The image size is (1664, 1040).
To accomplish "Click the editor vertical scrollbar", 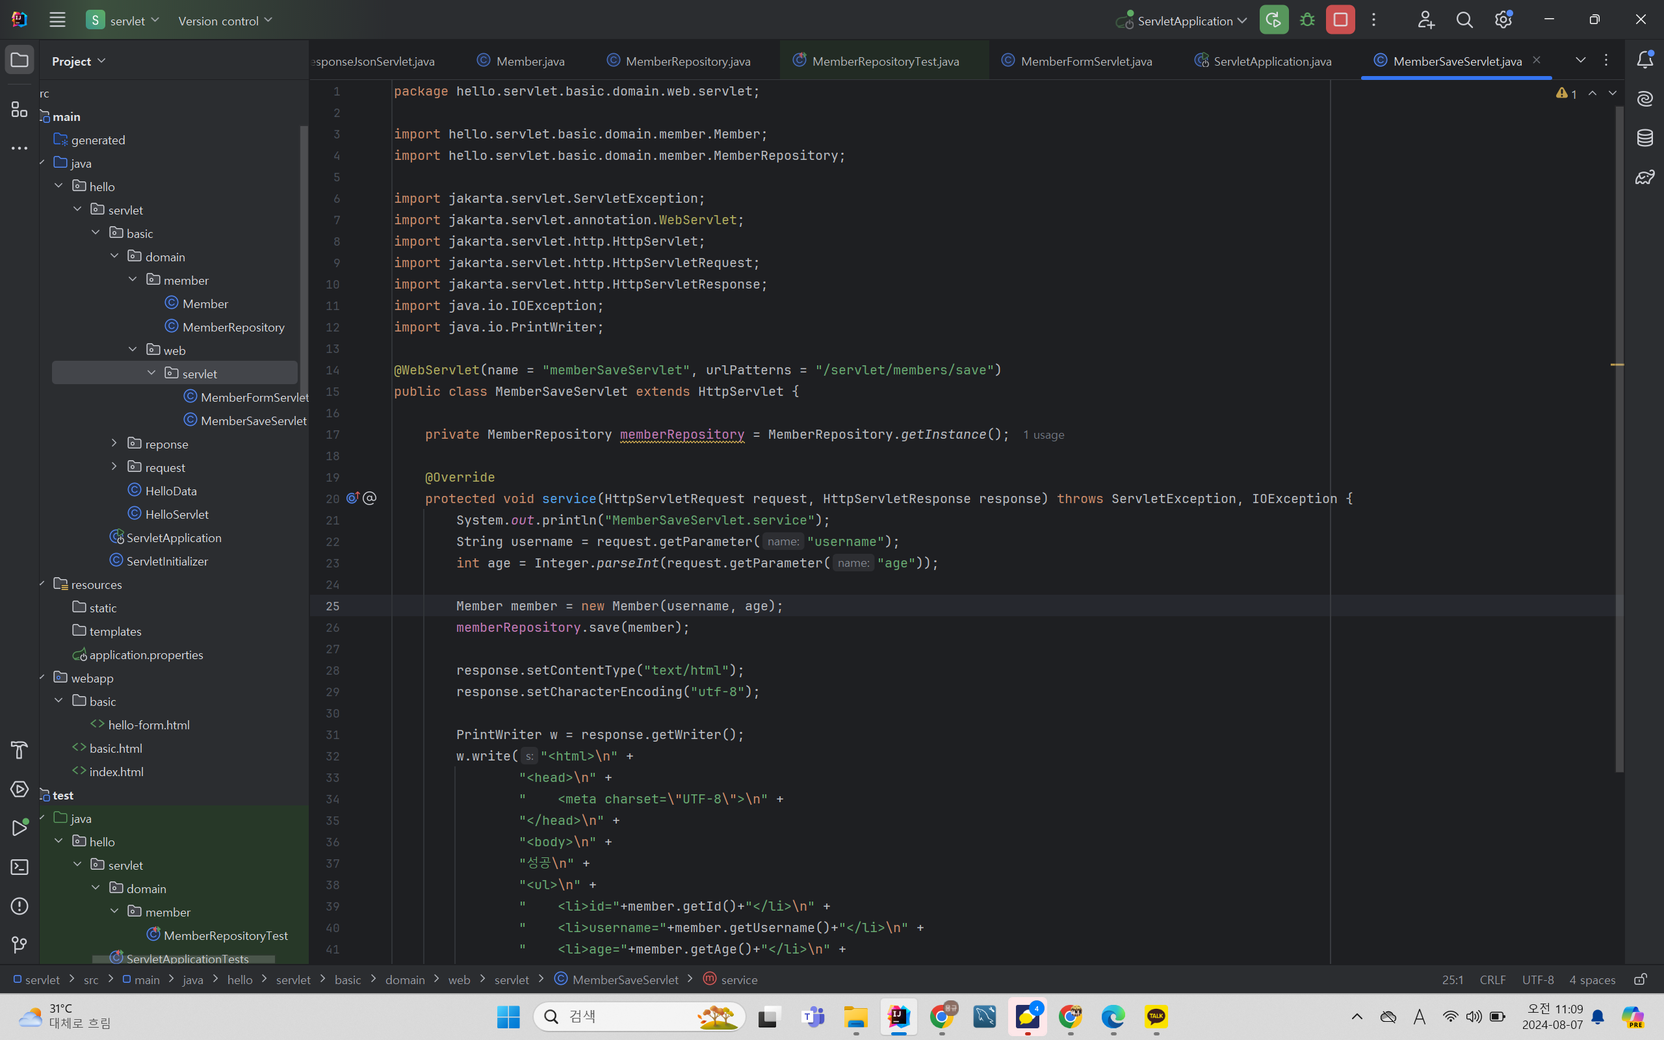I will pos(1619,439).
